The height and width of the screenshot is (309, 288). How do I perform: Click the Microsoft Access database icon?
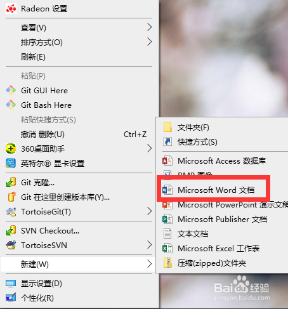tap(167, 161)
